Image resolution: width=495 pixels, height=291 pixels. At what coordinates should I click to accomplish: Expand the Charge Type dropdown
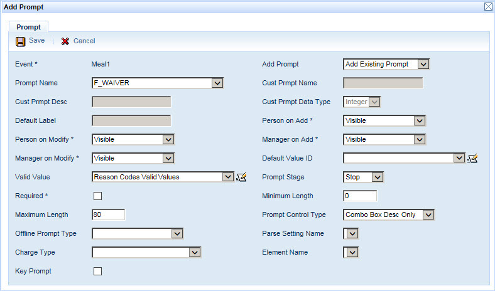pyautogui.click(x=195, y=252)
